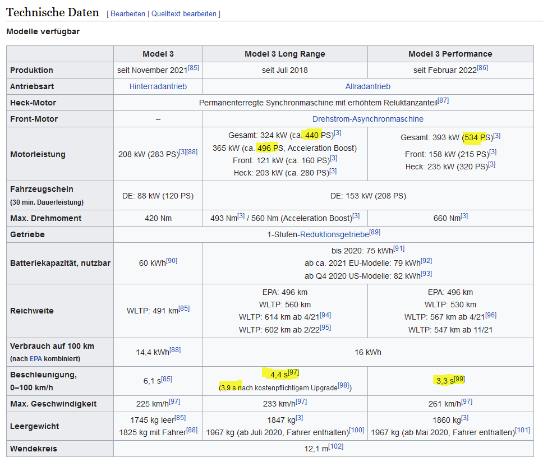Open footnote 85 after November 2021

pos(194,68)
